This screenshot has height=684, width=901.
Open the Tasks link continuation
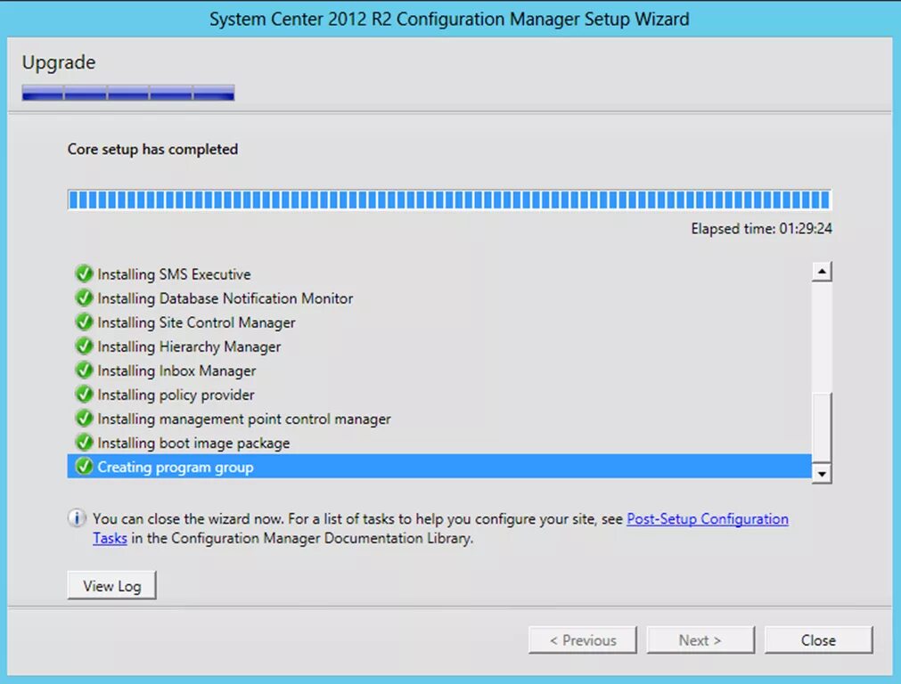point(110,538)
